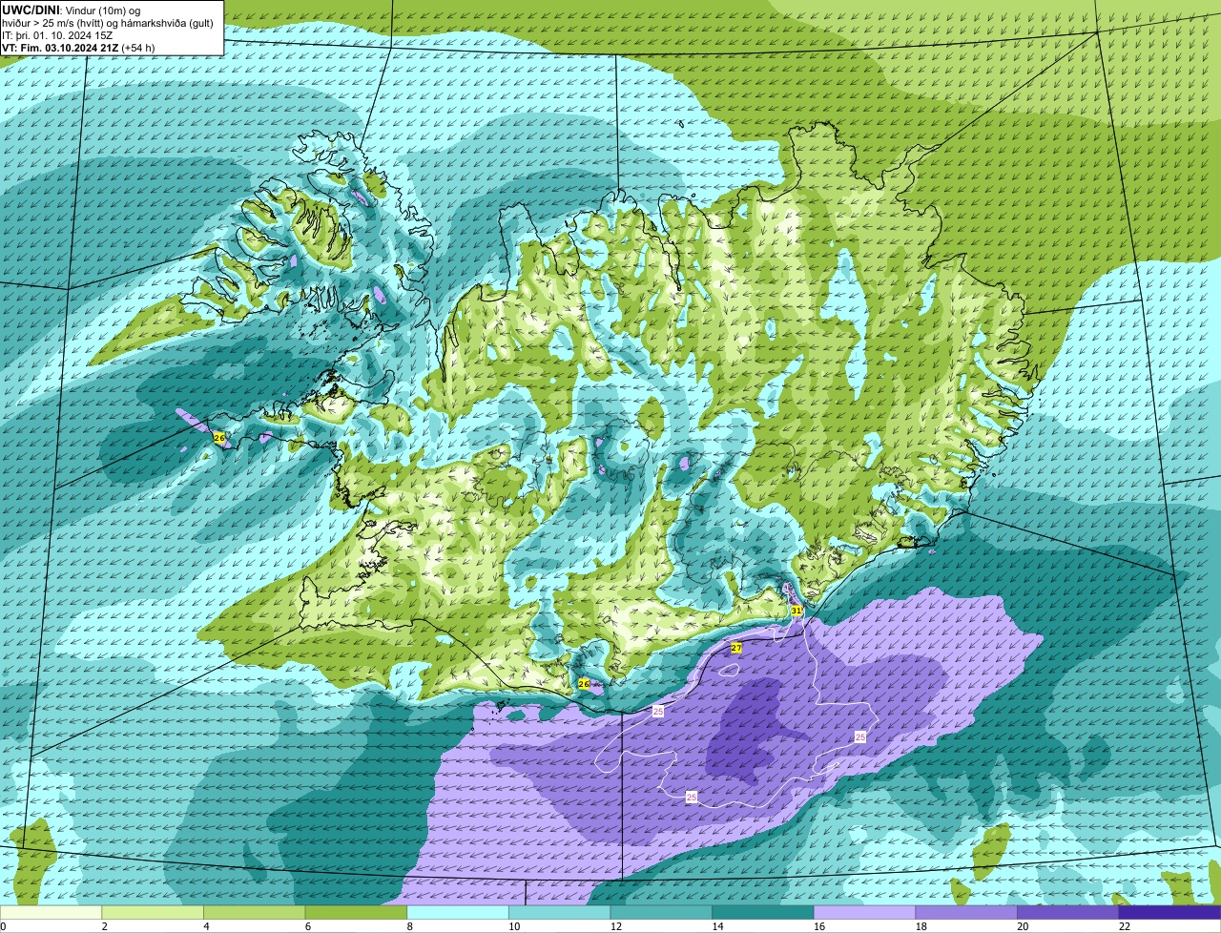Viewport: 1221px width, 933px height.
Task: Click the '(+54 h)' forecast offset text
Action: click(x=138, y=48)
